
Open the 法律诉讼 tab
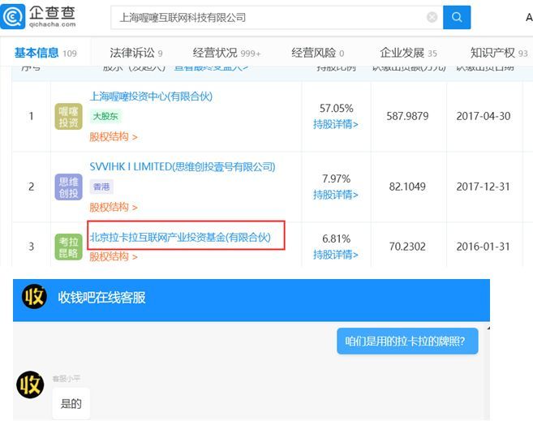[136, 53]
